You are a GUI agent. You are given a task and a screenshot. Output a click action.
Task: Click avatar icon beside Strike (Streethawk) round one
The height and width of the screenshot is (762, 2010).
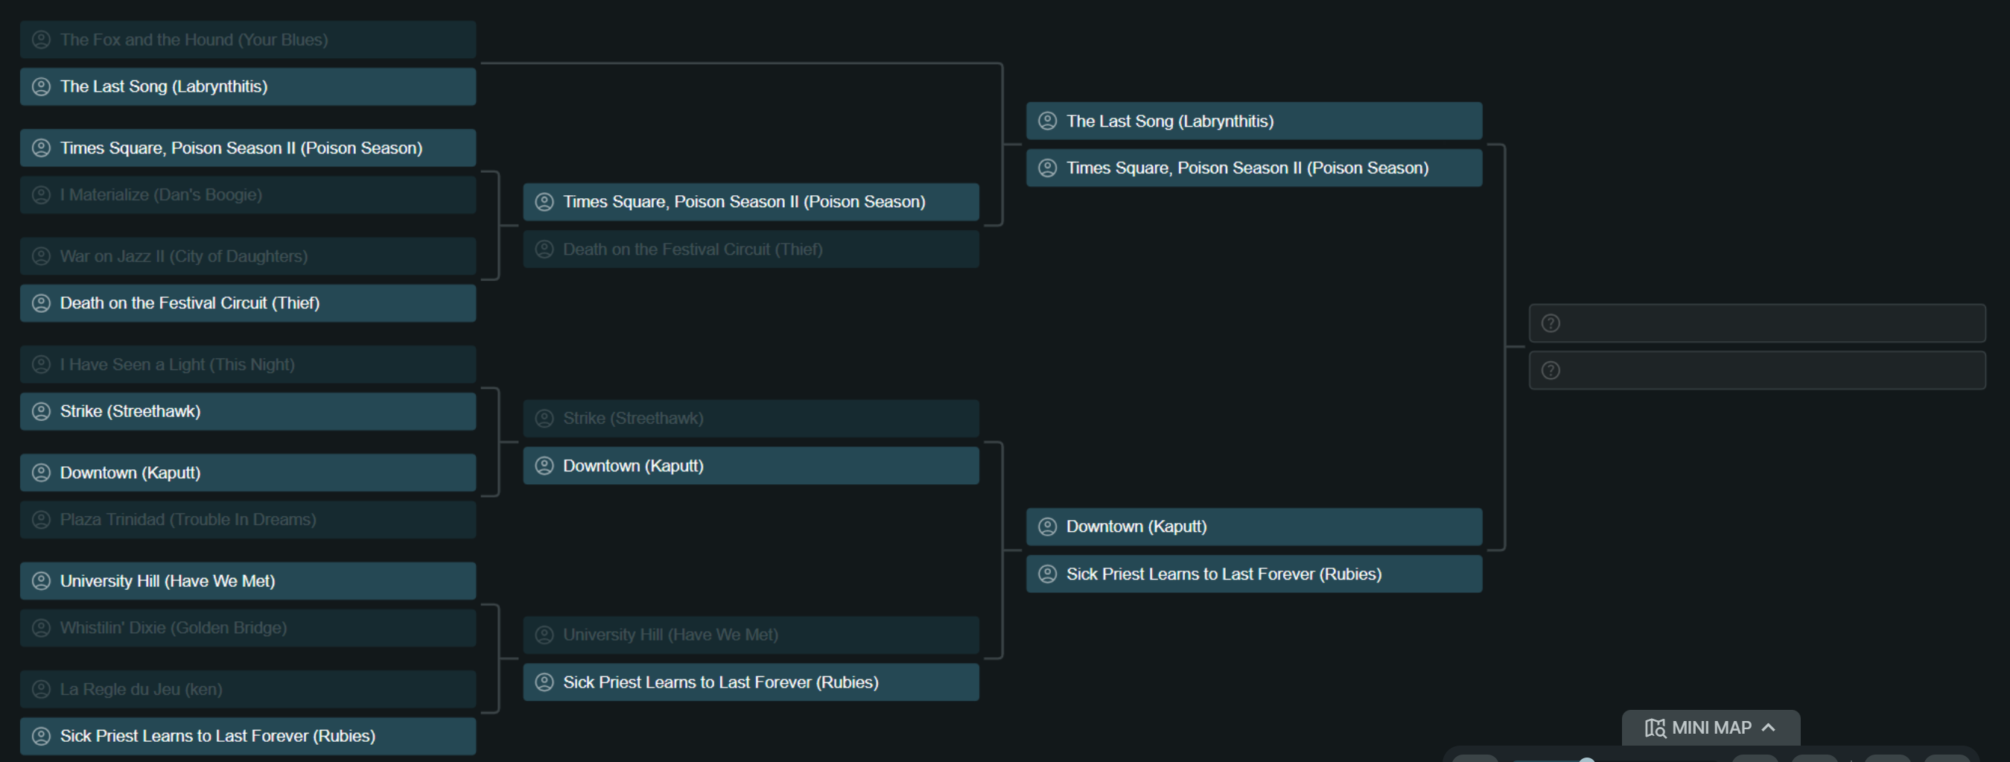tap(42, 411)
